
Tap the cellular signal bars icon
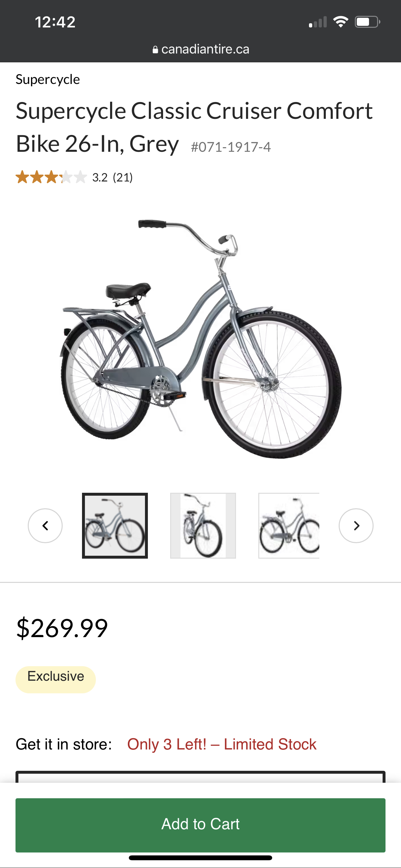(318, 22)
